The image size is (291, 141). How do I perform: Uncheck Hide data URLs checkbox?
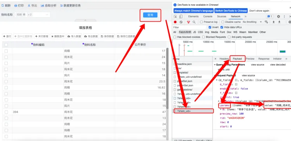(x=222, y=27)
